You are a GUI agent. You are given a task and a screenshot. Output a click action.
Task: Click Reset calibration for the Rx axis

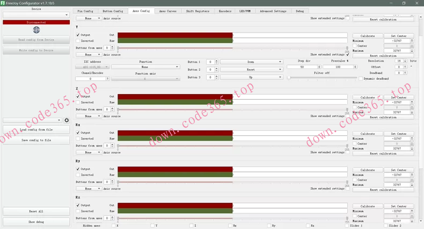click(383, 154)
